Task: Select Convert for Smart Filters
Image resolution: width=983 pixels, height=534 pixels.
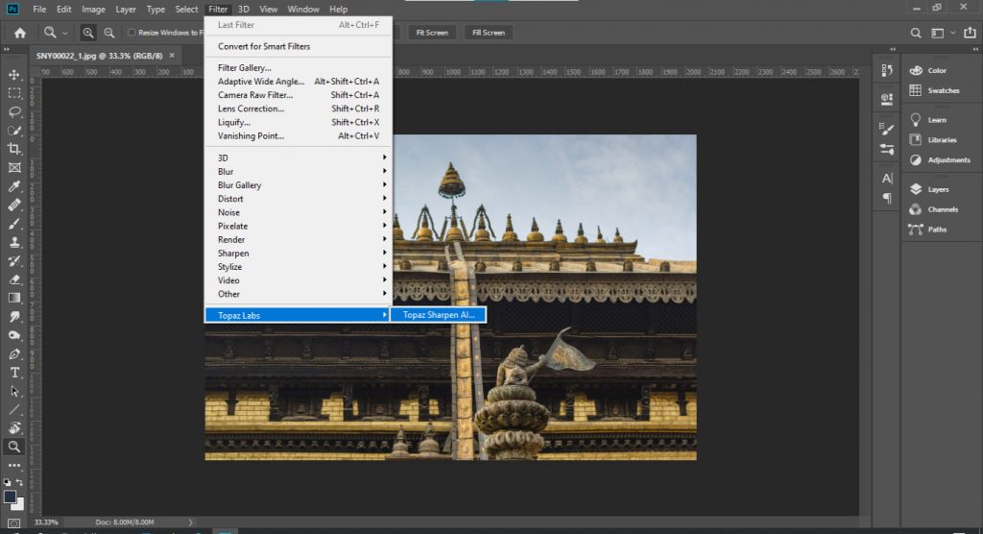Action: coord(299,46)
